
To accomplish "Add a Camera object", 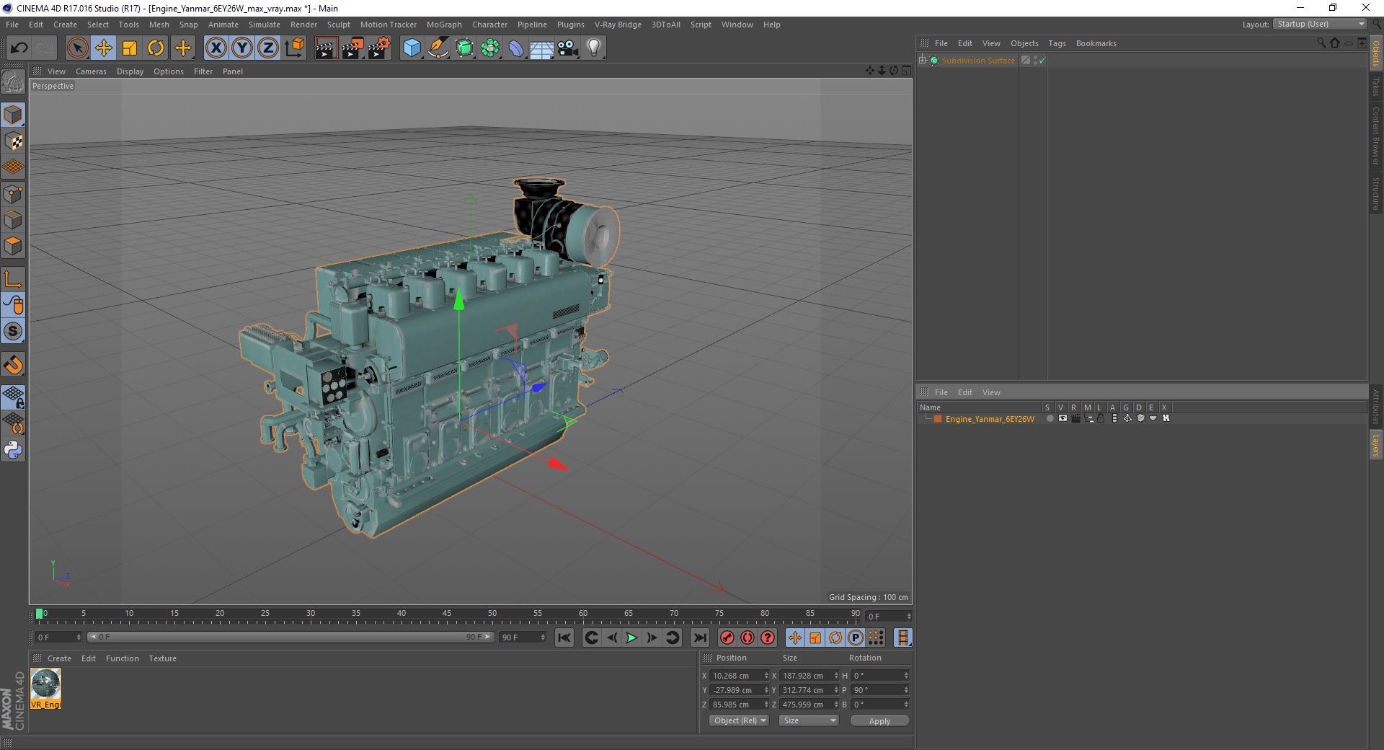I will pos(568,48).
